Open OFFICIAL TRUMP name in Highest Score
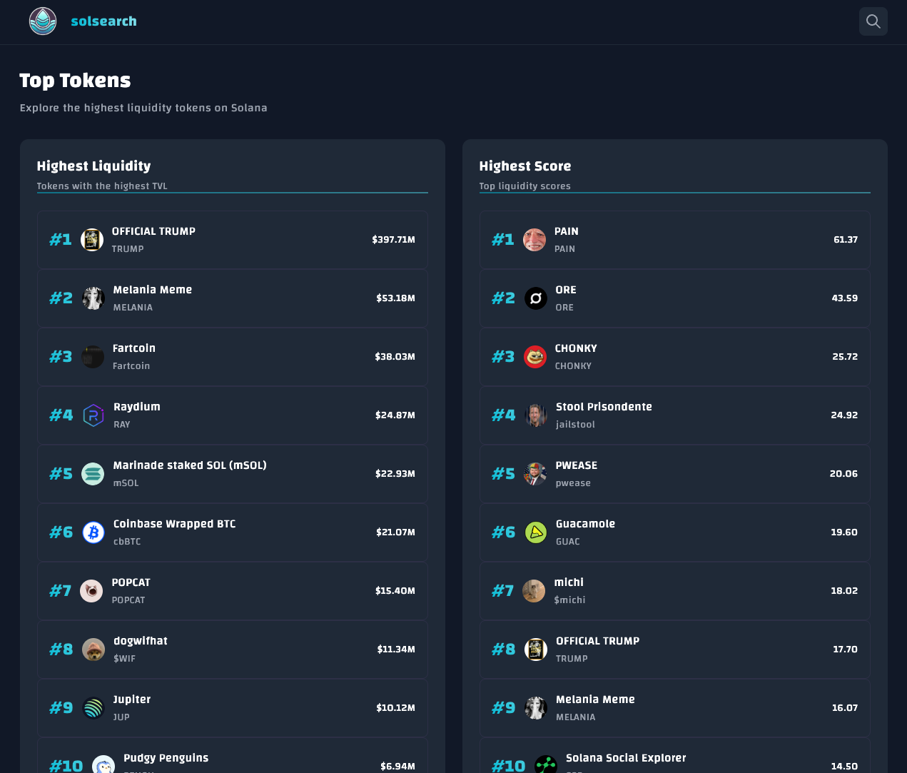Viewport: 907px width, 773px height. pyautogui.click(x=598, y=641)
